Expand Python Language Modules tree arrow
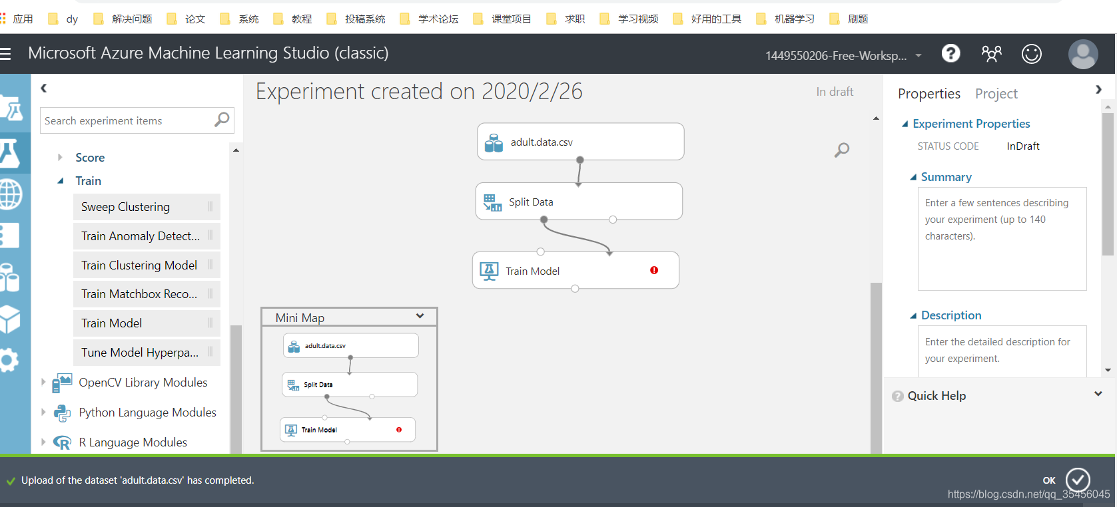 (43, 412)
